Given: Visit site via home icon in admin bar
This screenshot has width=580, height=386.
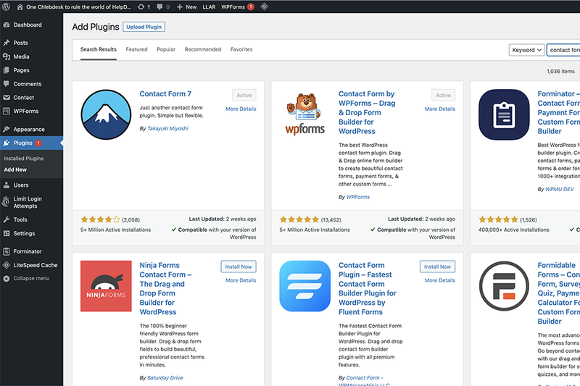Looking at the screenshot, I should pos(20,7).
